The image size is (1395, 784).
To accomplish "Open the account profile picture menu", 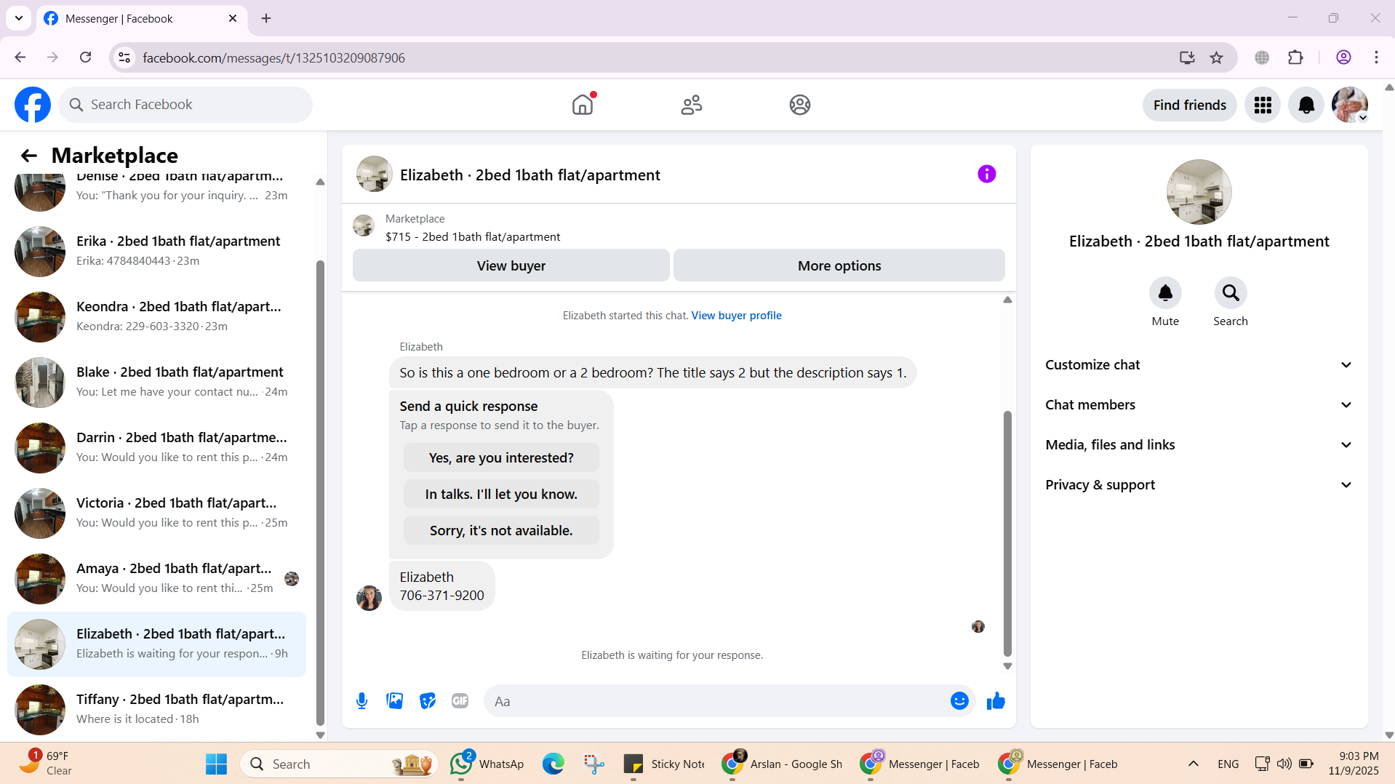I will point(1350,105).
